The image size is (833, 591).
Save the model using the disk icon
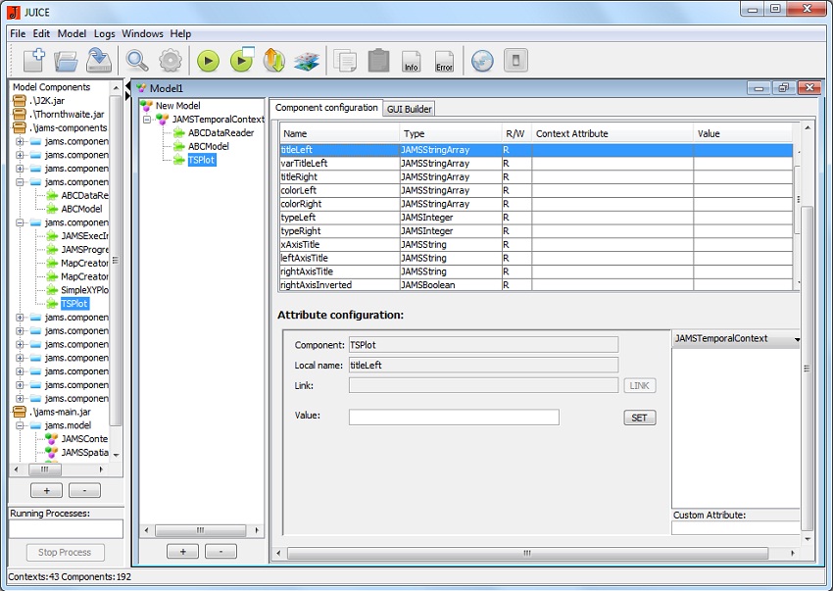coord(98,61)
